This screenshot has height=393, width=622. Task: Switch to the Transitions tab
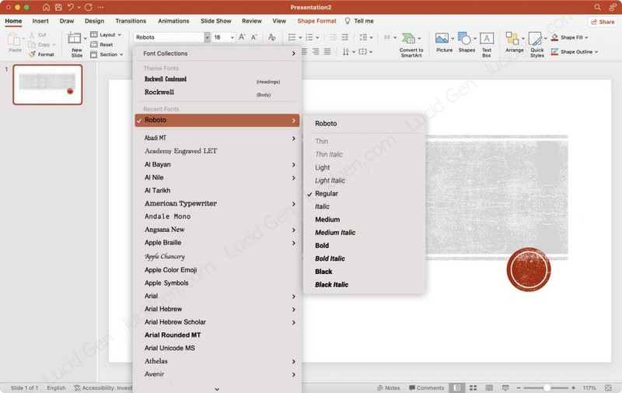tap(131, 21)
